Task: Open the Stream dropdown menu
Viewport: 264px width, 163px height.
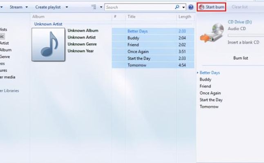Action: (x=19, y=7)
